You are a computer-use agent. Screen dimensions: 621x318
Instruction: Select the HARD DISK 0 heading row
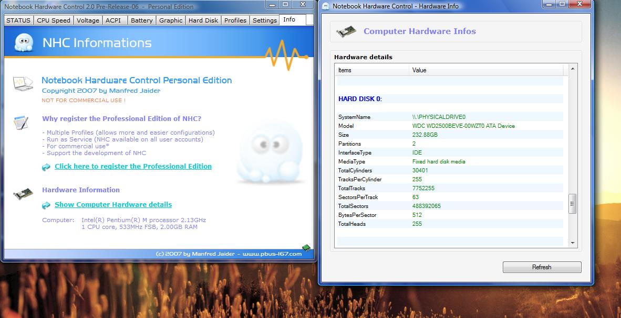(x=450, y=99)
